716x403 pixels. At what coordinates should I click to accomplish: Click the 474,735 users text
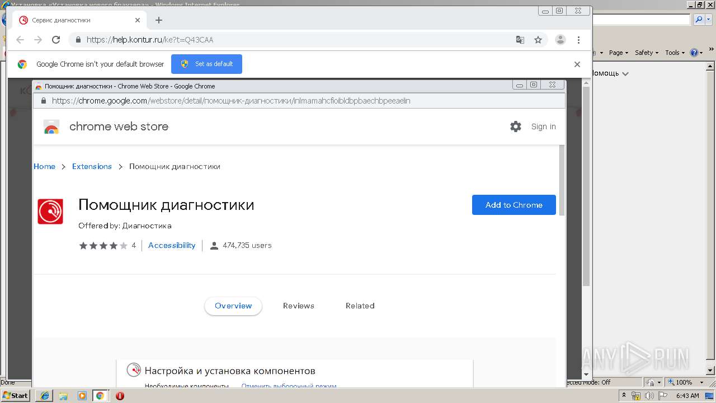(247, 245)
